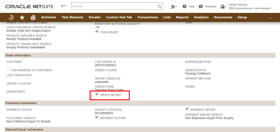Click the Feedback speech bubble icon
The image size is (280, 132).
pyautogui.click(x=201, y=7)
